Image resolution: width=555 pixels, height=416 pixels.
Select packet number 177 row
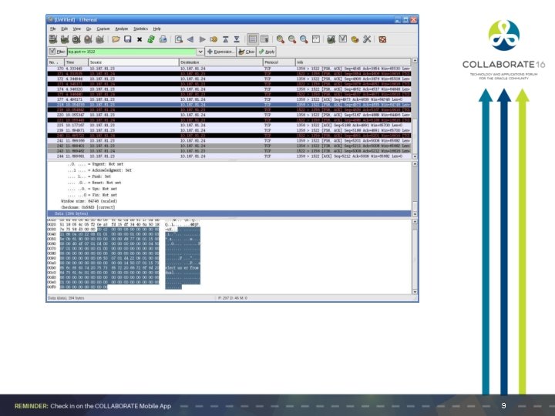(229, 99)
